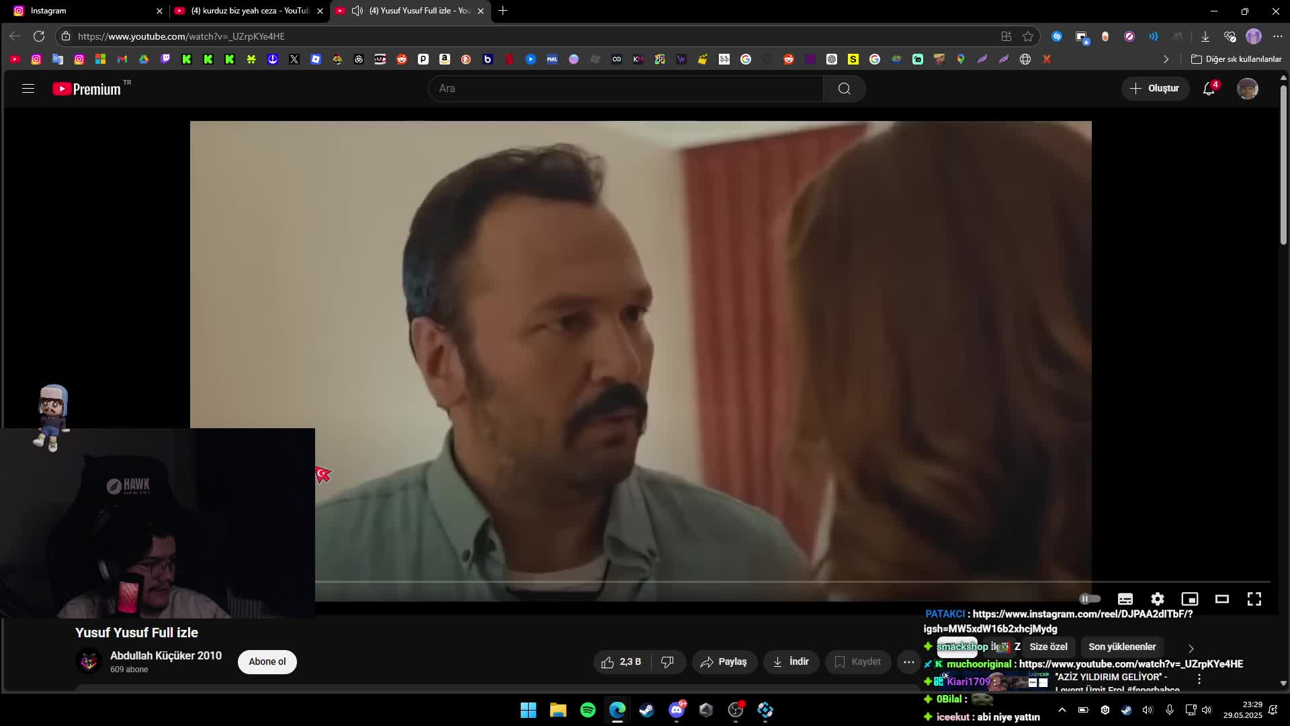Screen dimensions: 1290x726
Task: Click the İndir download button
Action: 791,662
